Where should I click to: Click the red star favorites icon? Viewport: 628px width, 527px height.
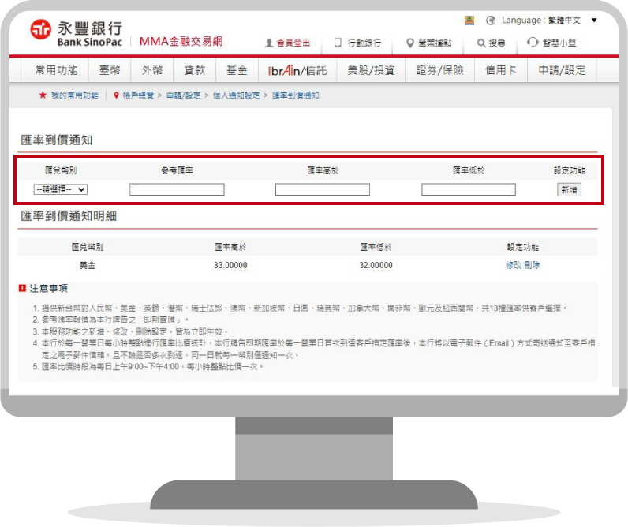43,95
